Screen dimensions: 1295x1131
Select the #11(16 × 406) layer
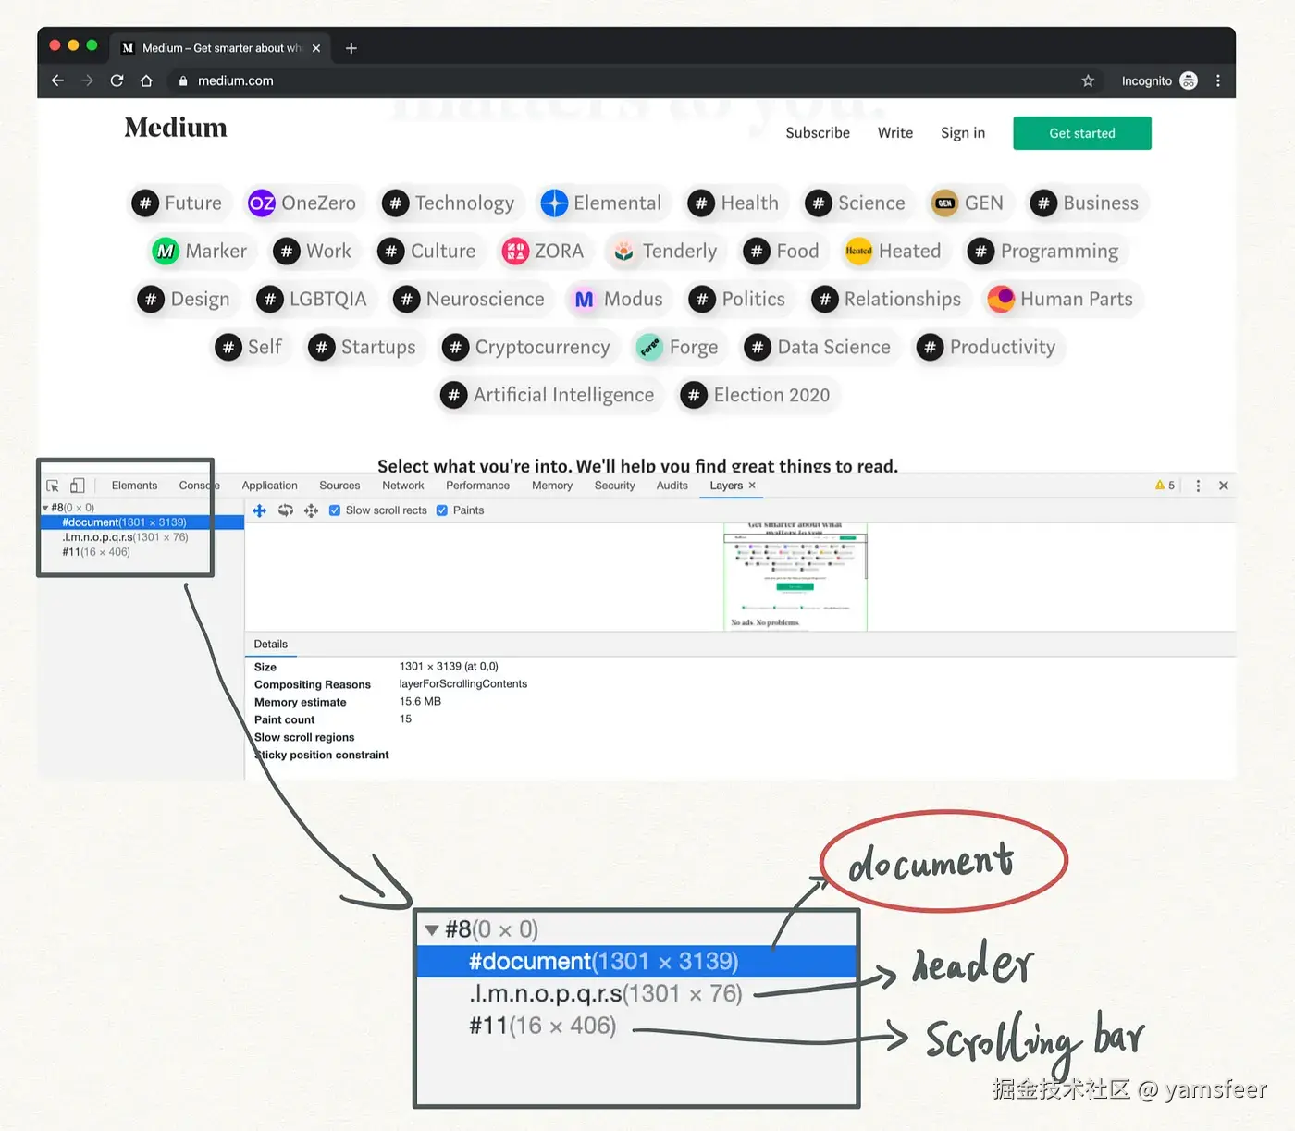pos(96,552)
